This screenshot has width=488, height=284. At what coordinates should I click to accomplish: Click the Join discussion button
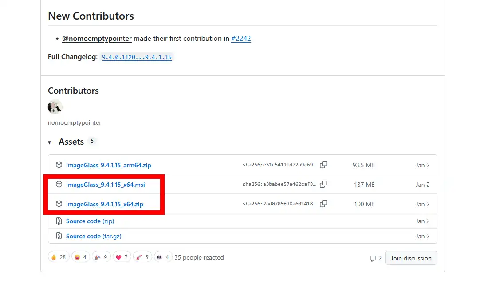[x=411, y=258]
